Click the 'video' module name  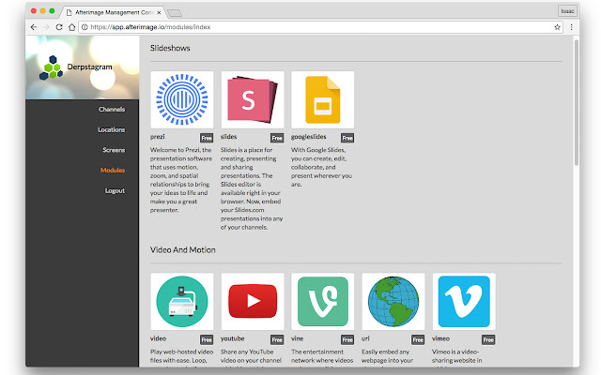pyautogui.click(x=159, y=338)
